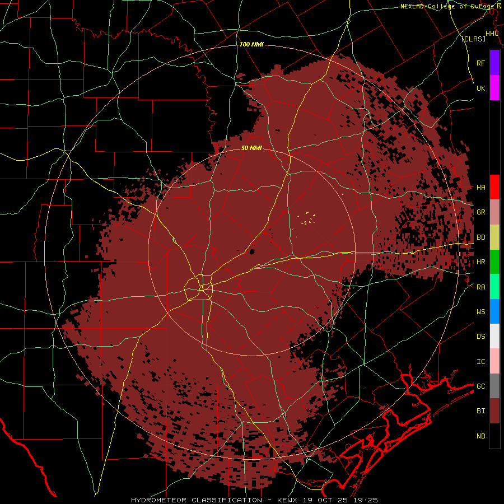Image resolution: width=504 pixels, height=504 pixels.
Task: Click the HR legend label
Action: pos(480,262)
